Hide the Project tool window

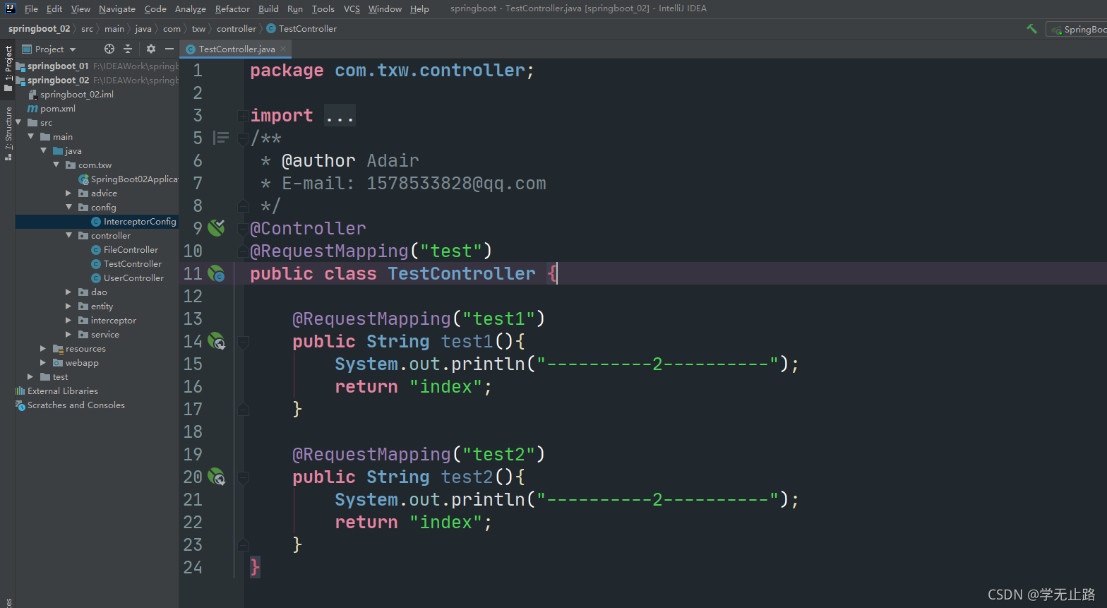point(169,49)
